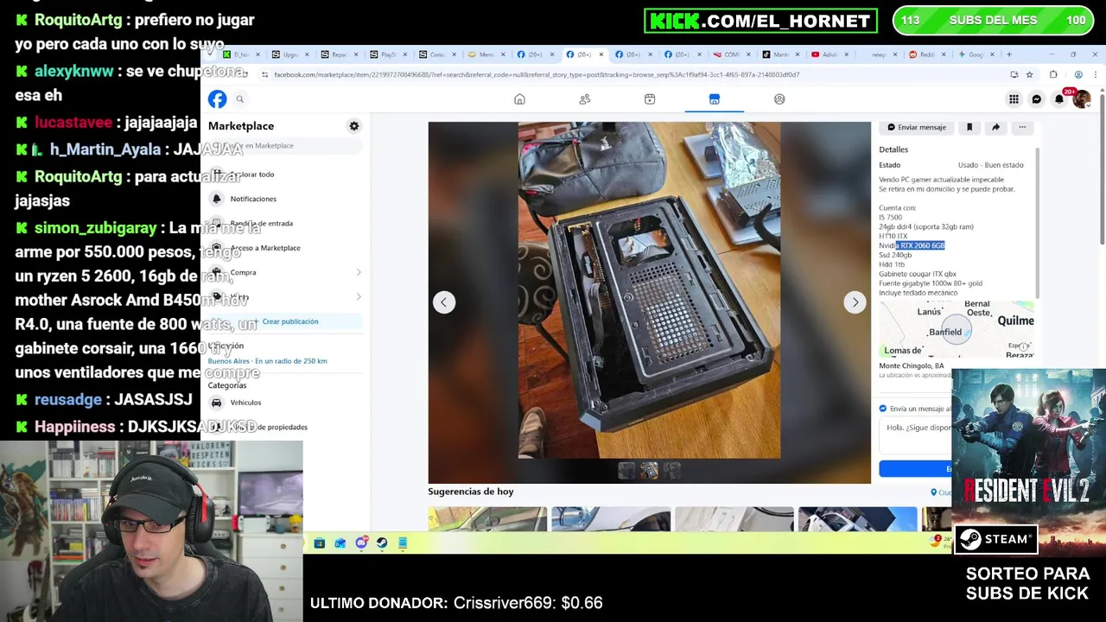
Task: Open the browser extensions puzzle icon
Action: (1053, 74)
